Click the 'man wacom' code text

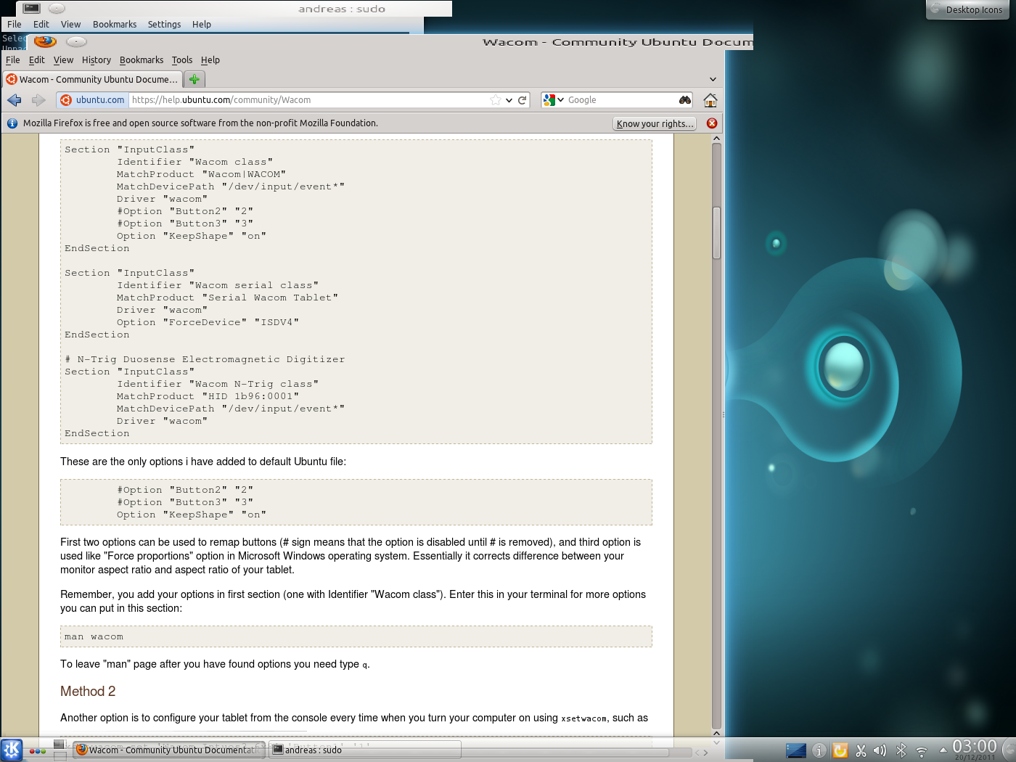[94, 636]
